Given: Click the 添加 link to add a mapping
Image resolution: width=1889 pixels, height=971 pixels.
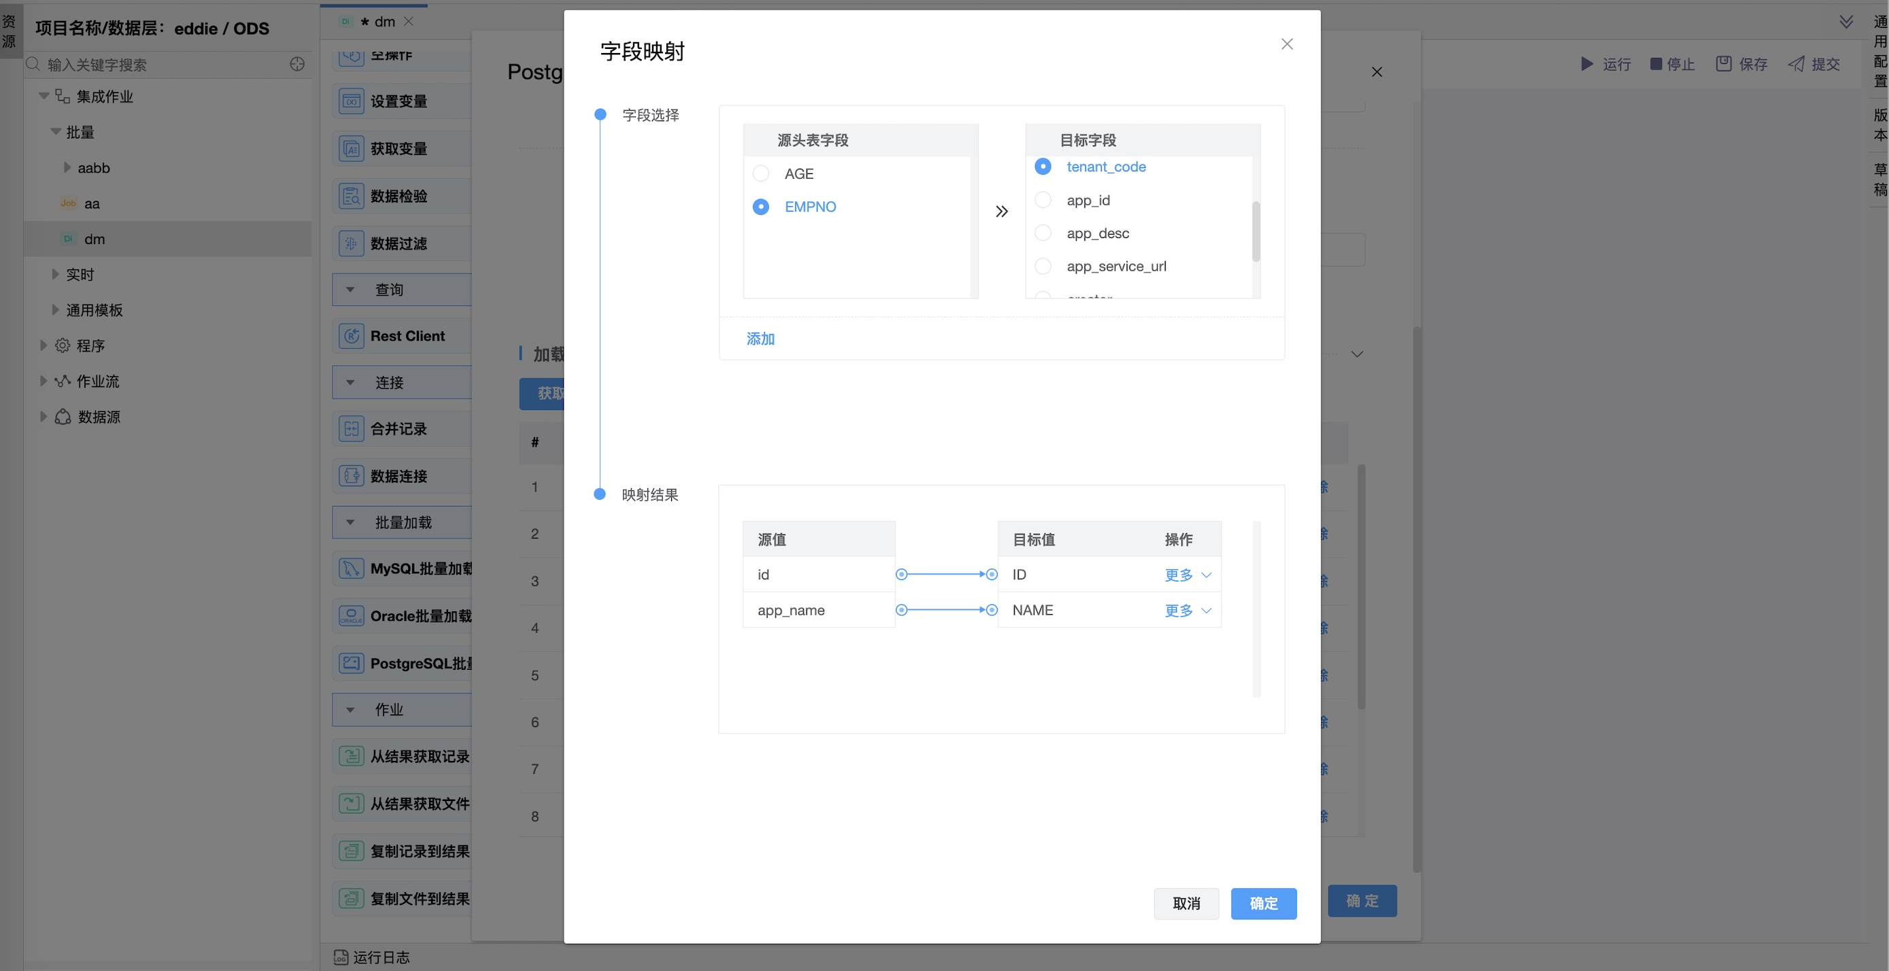Looking at the screenshot, I should point(760,339).
